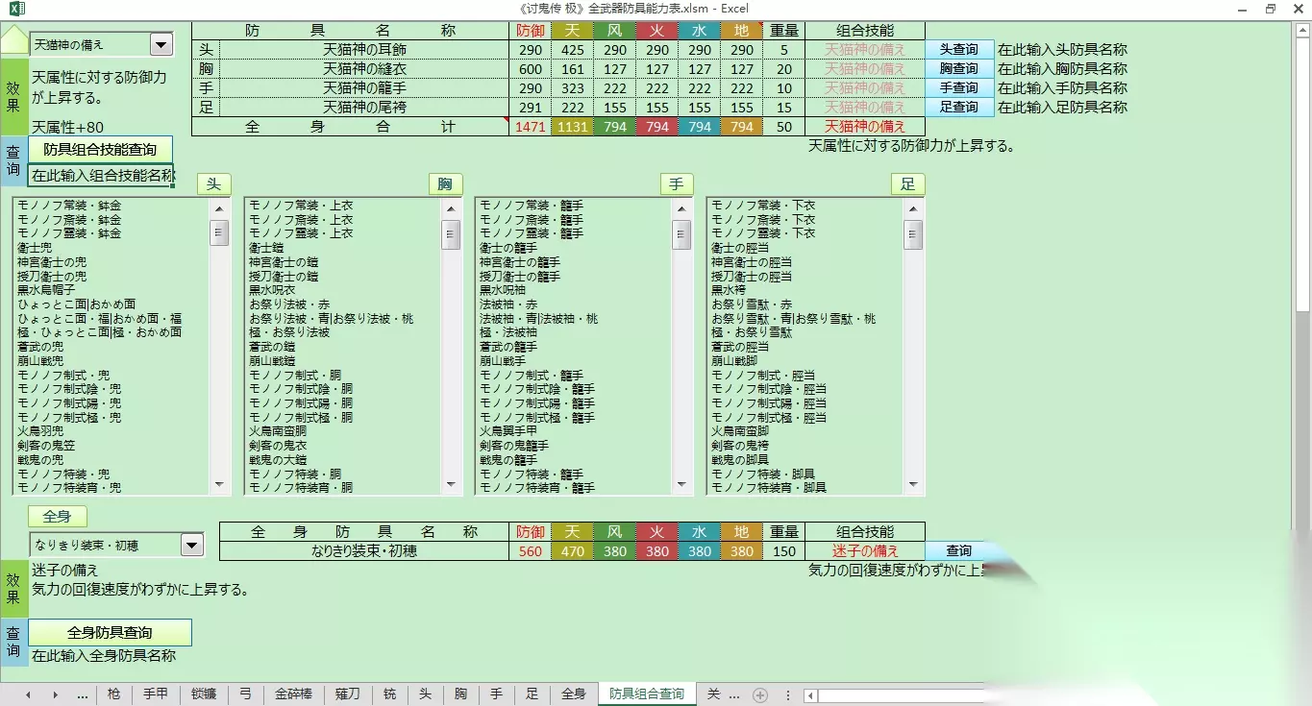
Task: Run 防具组合技能查询 search button
Action: click(x=100, y=150)
